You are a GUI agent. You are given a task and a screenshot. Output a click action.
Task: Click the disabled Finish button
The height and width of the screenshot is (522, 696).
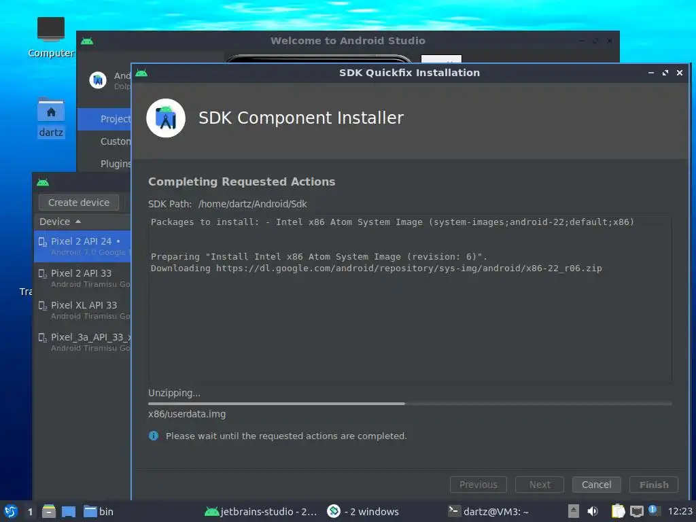(653, 485)
